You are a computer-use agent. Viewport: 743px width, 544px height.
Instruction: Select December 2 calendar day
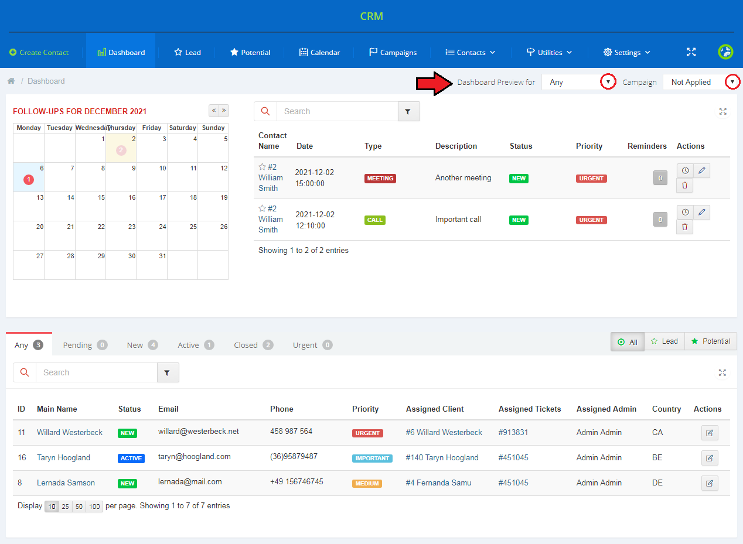[x=121, y=148]
